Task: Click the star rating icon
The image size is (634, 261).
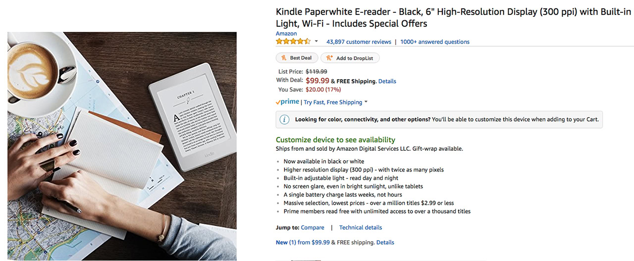Action: click(293, 42)
